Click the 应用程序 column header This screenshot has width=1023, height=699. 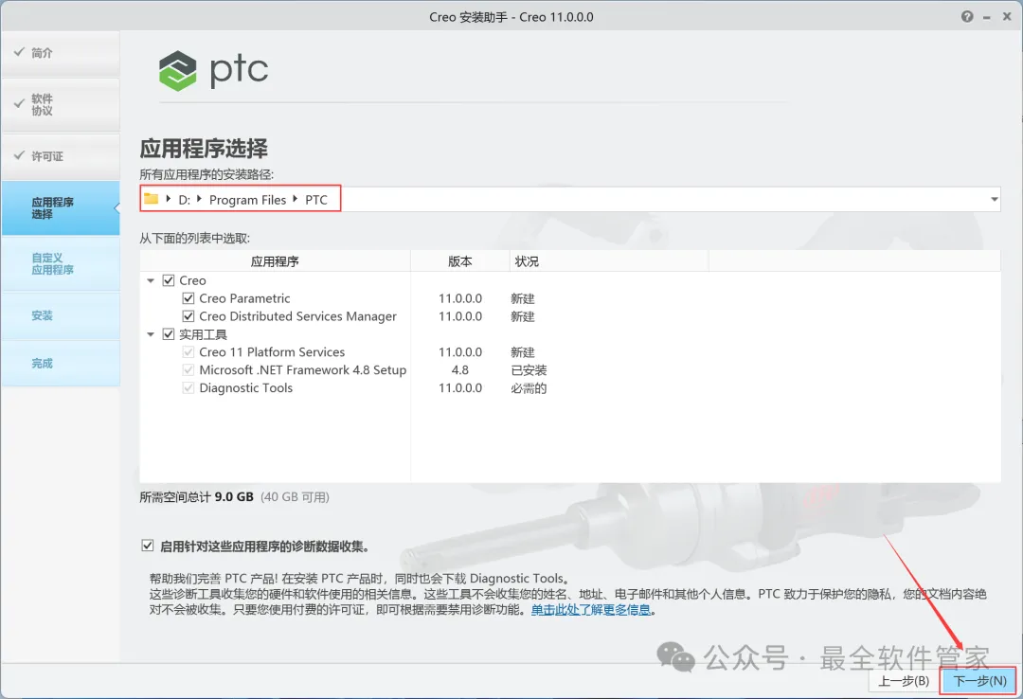click(x=275, y=261)
